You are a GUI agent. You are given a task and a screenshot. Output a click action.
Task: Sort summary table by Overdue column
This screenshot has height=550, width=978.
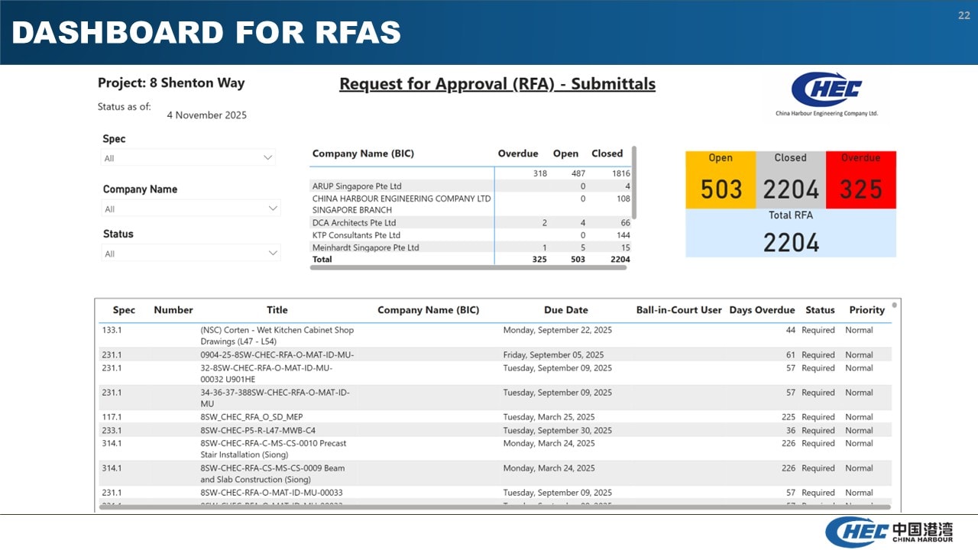(x=518, y=154)
